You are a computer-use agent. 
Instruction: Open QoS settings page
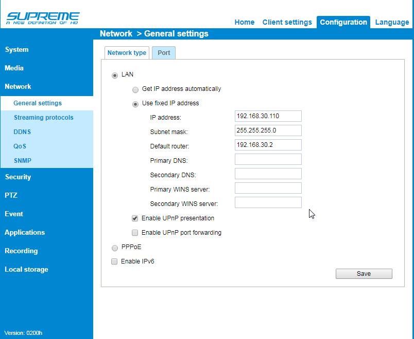click(20, 146)
